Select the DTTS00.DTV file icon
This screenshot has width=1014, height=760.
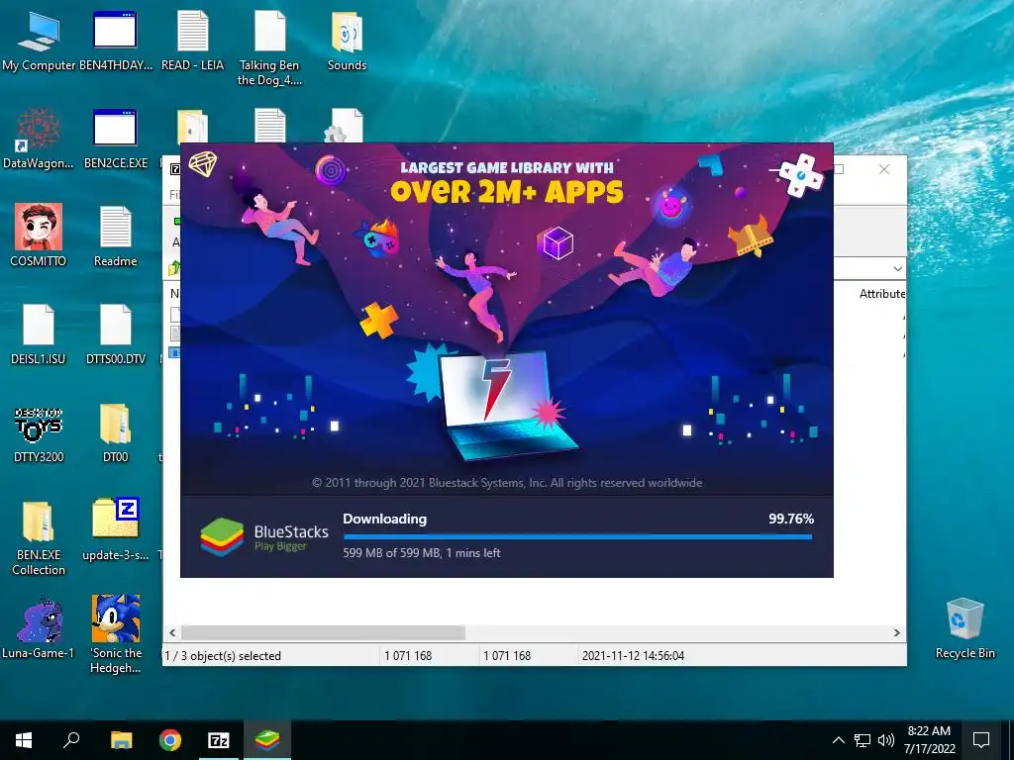[115, 334]
